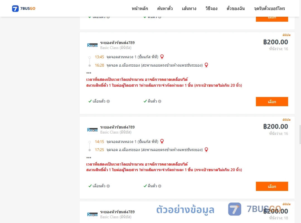The image size is (301, 223).
Task: Open จุดรับตั๋วเบอร์โทร navigation link
Action: (269, 8)
